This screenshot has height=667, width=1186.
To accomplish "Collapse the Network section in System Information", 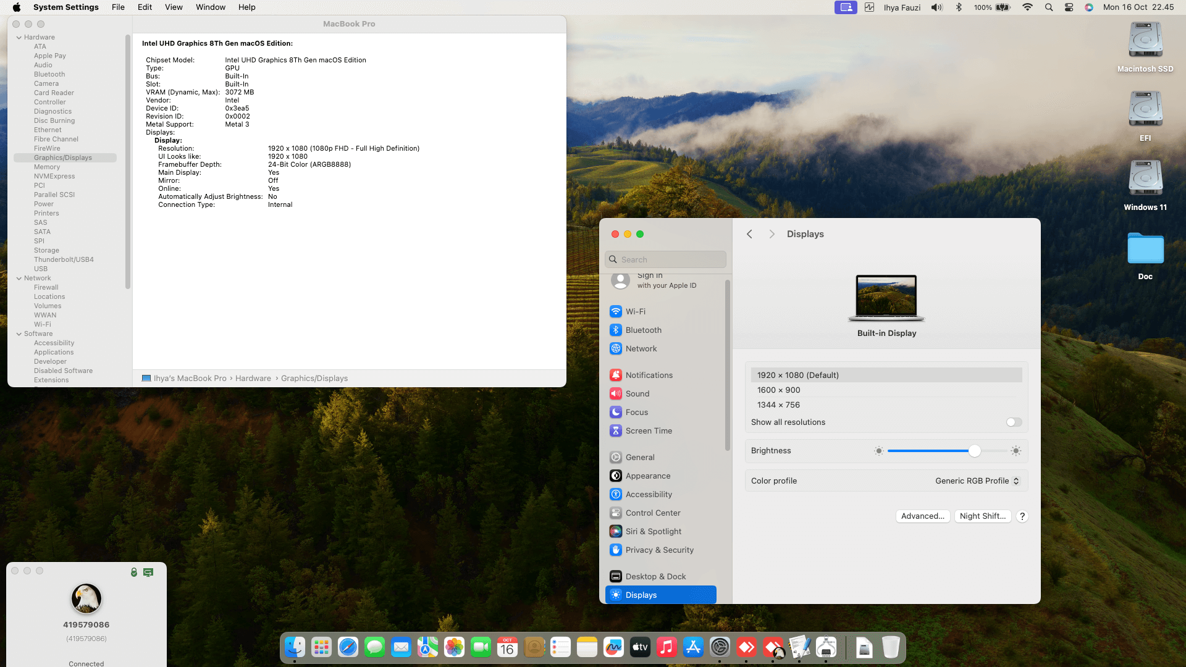I will point(19,279).
